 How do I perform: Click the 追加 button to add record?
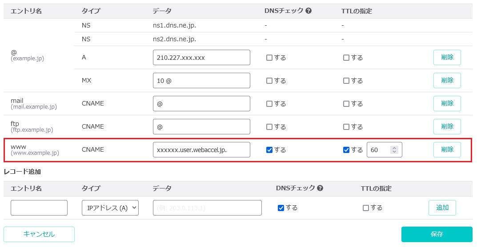[442, 208]
